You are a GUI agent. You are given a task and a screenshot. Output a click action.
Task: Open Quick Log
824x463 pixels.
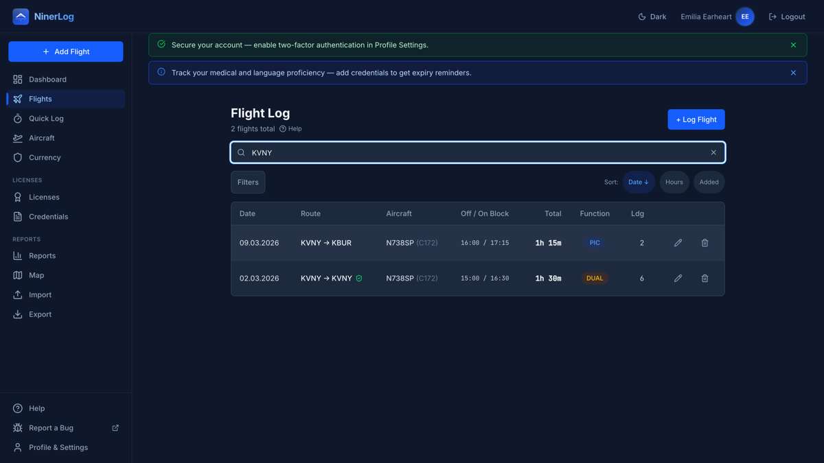pyautogui.click(x=66, y=119)
